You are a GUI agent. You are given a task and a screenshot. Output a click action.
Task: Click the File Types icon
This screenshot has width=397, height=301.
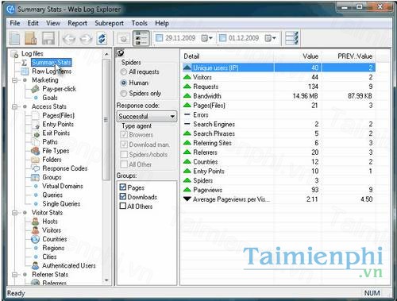(x=35, y=151)
